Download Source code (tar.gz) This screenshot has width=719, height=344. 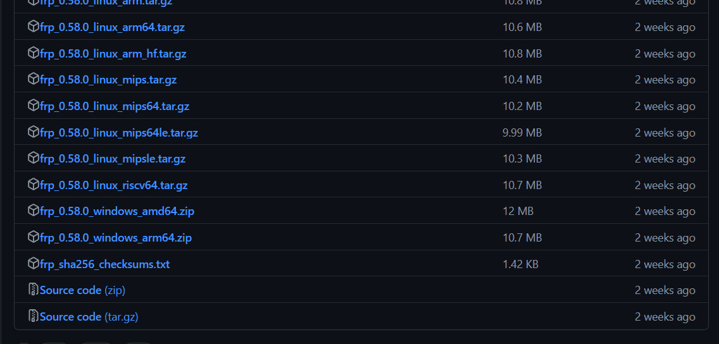(89, 317)
